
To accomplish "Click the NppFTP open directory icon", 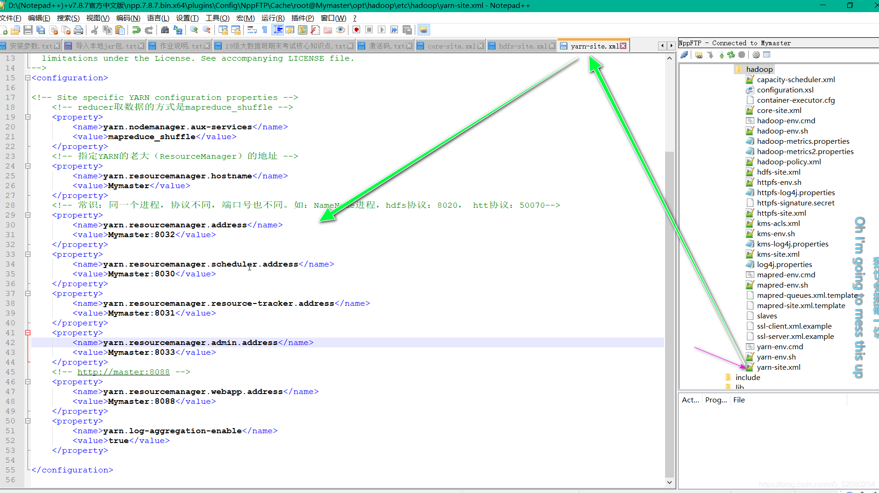I will [699, 55].
